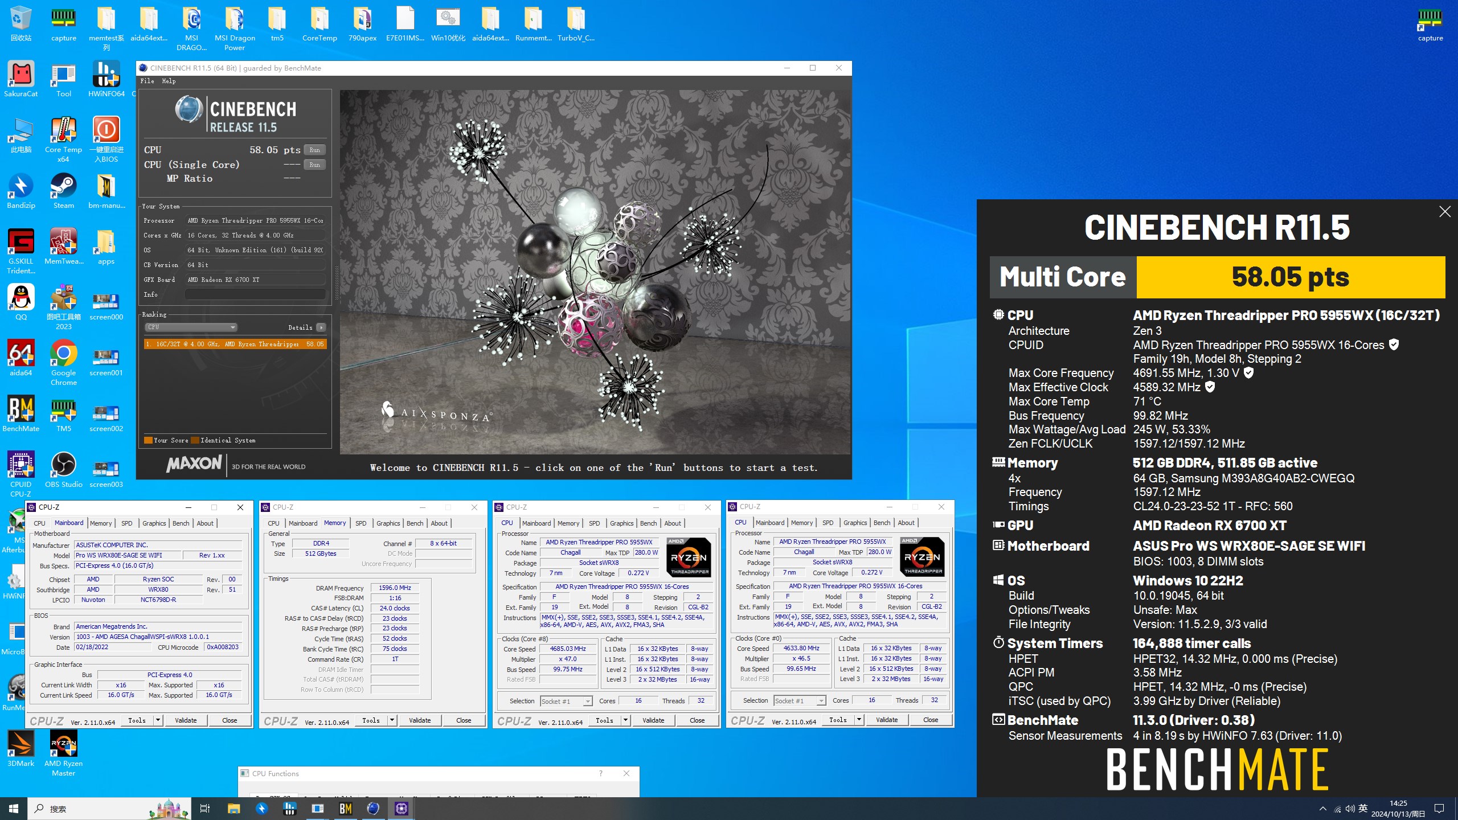The image size is (1458, 820).
Task: Launch Bandizip from the desktop
Action: pyautogui.click(x=21, y=191)
